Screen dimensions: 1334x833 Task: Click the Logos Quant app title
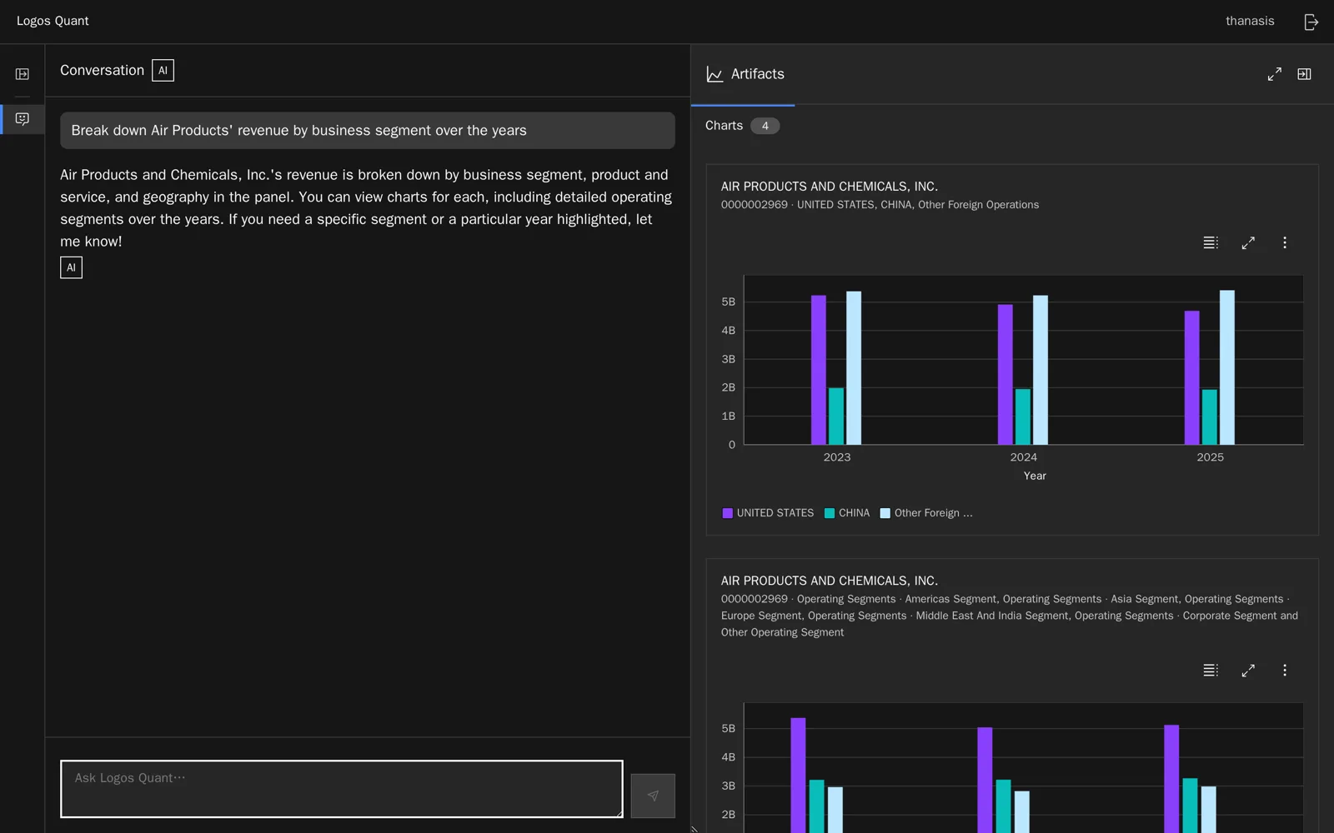(x=53, y=21)
